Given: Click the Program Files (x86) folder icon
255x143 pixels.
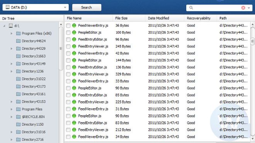Looking at the screenshot, I should [19, 34].
